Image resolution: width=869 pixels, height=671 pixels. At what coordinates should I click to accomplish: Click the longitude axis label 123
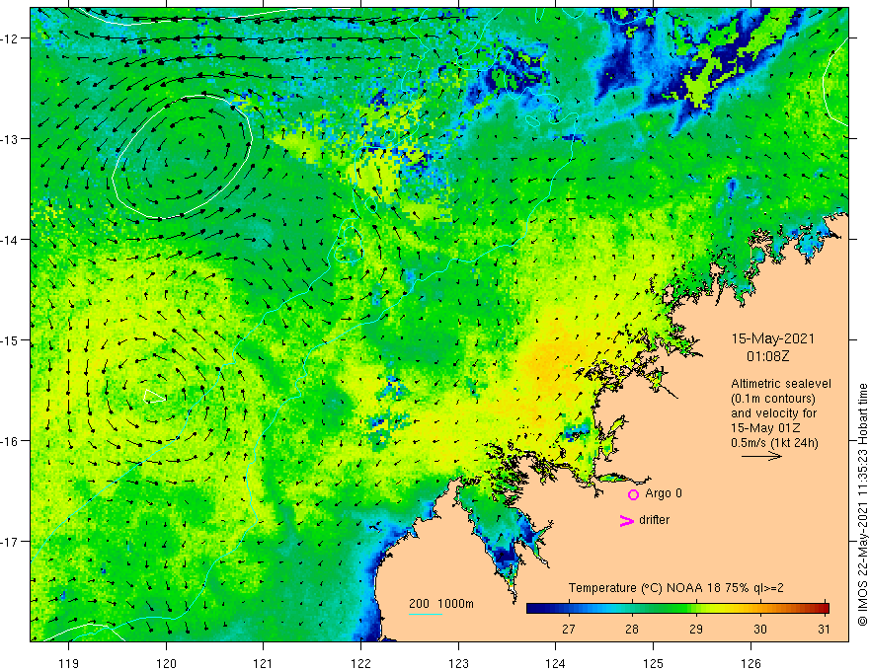tap(458, 663)
